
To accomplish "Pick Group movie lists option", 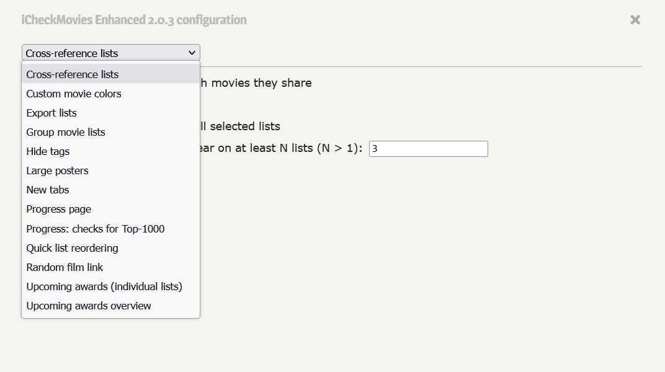I will (66, 132).
